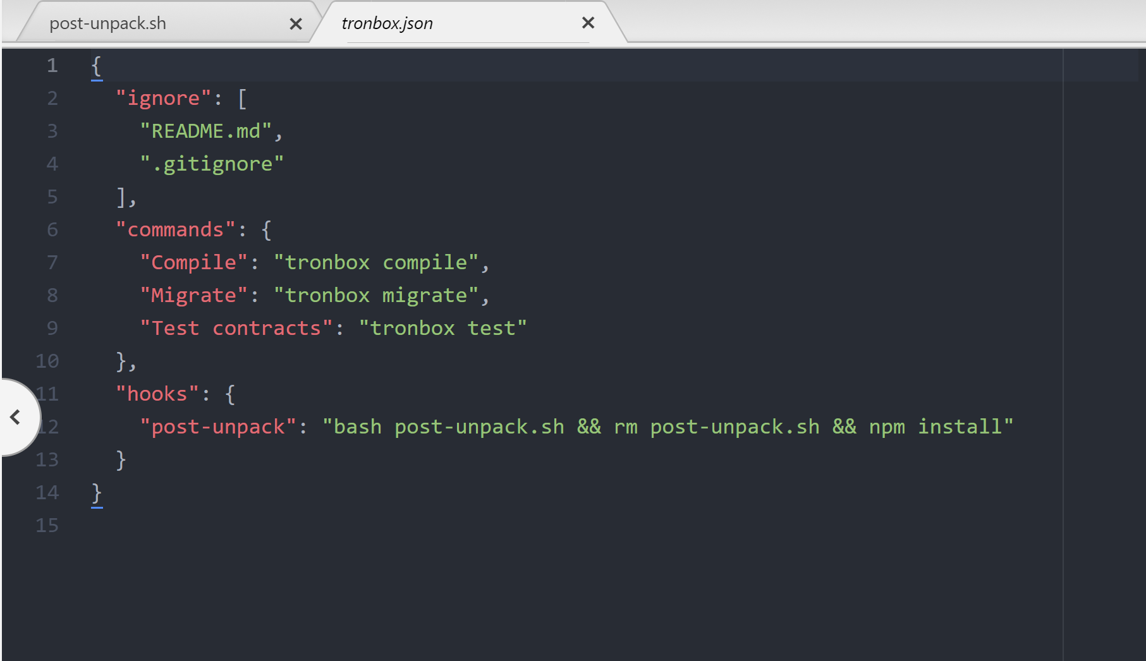This screenshot has width=1146, height=661.
Task: Select the active tronbox.json tab
Action: point(387,23)
